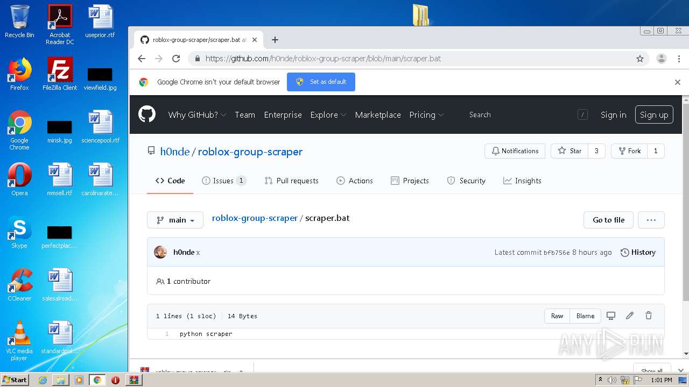This screenshot has width=689, height=387.
Task: Reload the page with refresh icon
Action: (176, 59)
